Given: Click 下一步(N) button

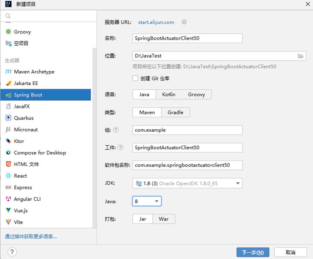Looking at the screenshot, I should pos(253,252).
